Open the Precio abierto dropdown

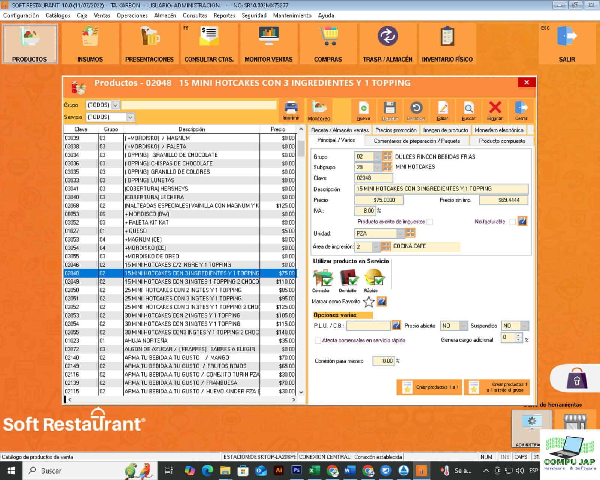[x=463, y=325]
